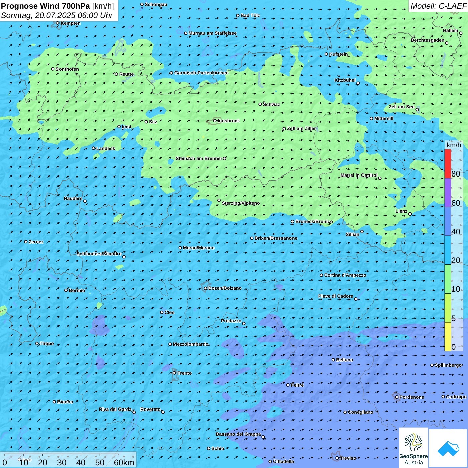Click the 'Zell am Ziller' label
Viewport: 468px width, 468px height.
tap(302, 128)
